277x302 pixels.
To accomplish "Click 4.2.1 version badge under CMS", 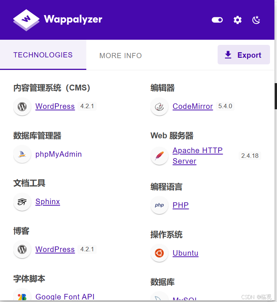I will click(87, 106).
